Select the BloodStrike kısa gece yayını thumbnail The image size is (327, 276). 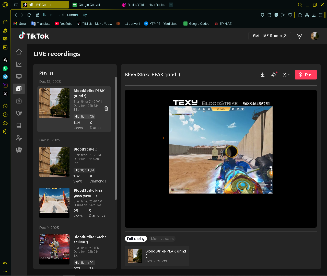coord(54,203)
